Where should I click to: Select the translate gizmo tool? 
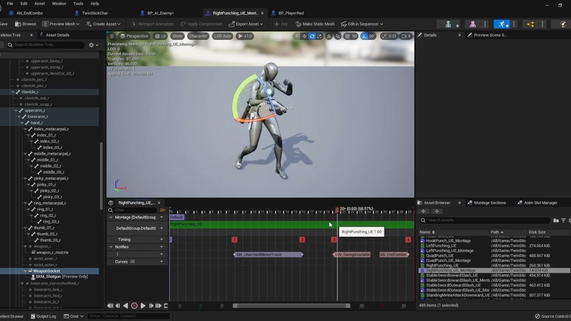(304, 36)
